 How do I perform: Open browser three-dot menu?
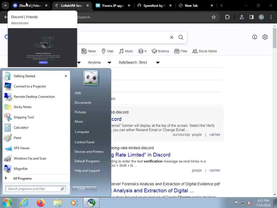click(x=271, y=17)
